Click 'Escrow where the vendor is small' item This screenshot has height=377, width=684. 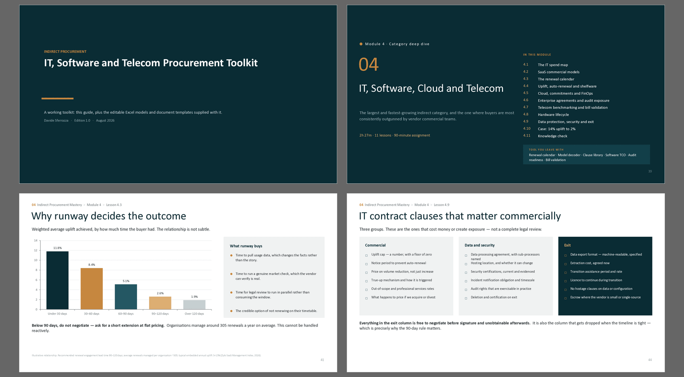pos(606,297)
